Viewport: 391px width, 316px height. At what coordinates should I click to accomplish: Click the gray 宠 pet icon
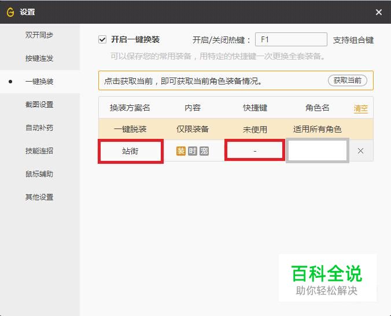tap(204, 151)
